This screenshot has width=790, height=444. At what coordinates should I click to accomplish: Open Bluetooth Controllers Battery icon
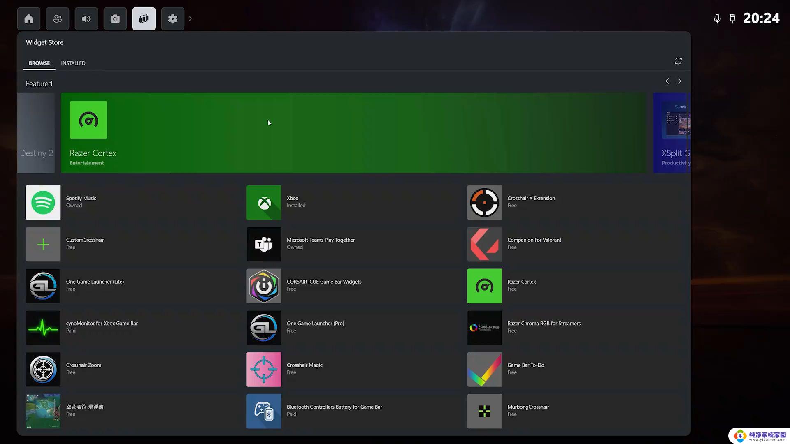[x=264, y=411]
